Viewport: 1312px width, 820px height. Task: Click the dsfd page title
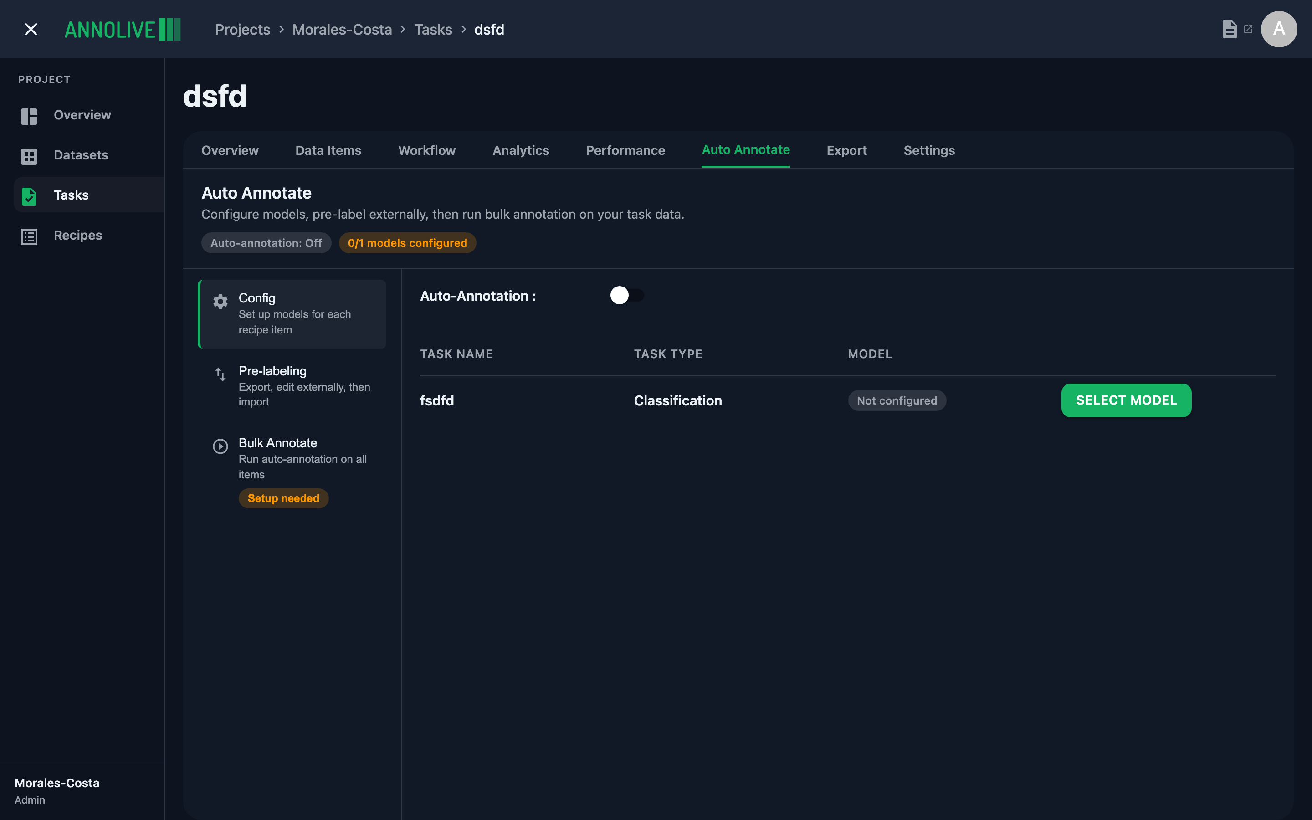tap(215, 96)
